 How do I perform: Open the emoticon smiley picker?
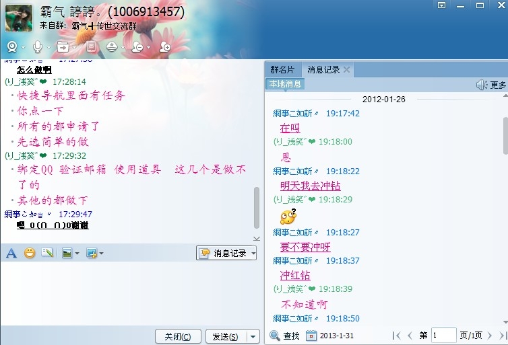point(30,253)
